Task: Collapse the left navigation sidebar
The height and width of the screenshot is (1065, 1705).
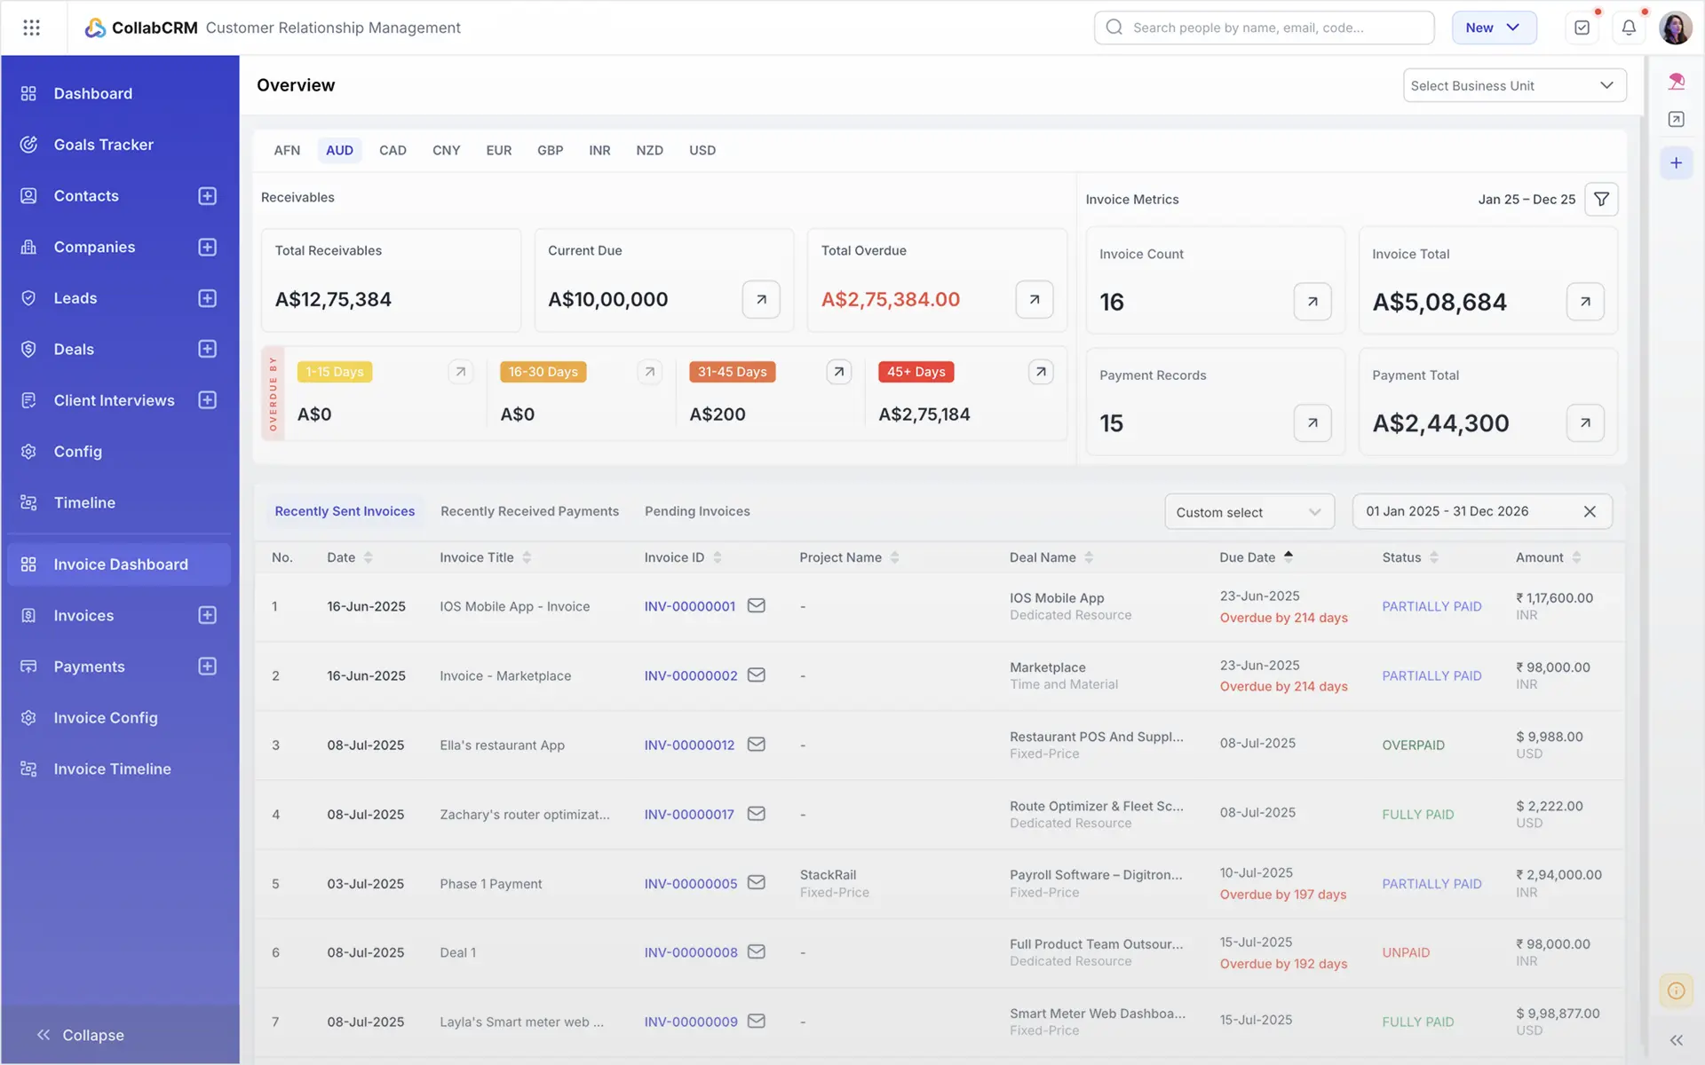Action: click(81, 1035)
